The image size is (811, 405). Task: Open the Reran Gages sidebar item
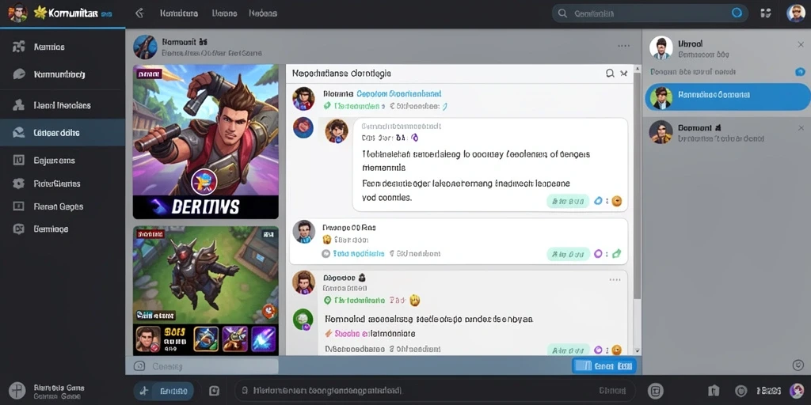pos(62,206)
